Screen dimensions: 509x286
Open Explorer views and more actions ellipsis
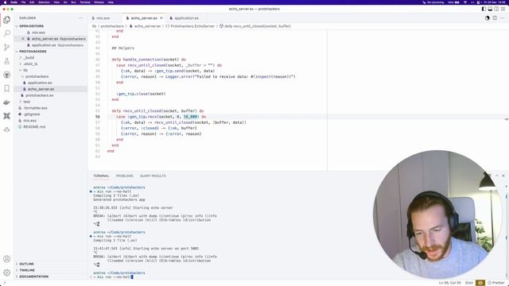[80, 18]
